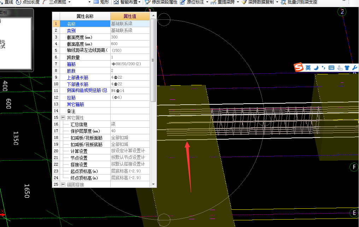Click the 节点设置 property row

[101, 158]
